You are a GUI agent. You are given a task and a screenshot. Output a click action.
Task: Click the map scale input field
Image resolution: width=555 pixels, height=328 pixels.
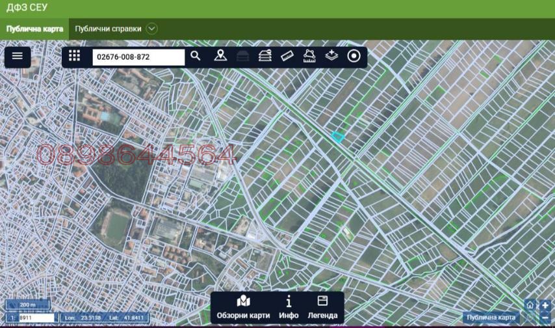36,318
